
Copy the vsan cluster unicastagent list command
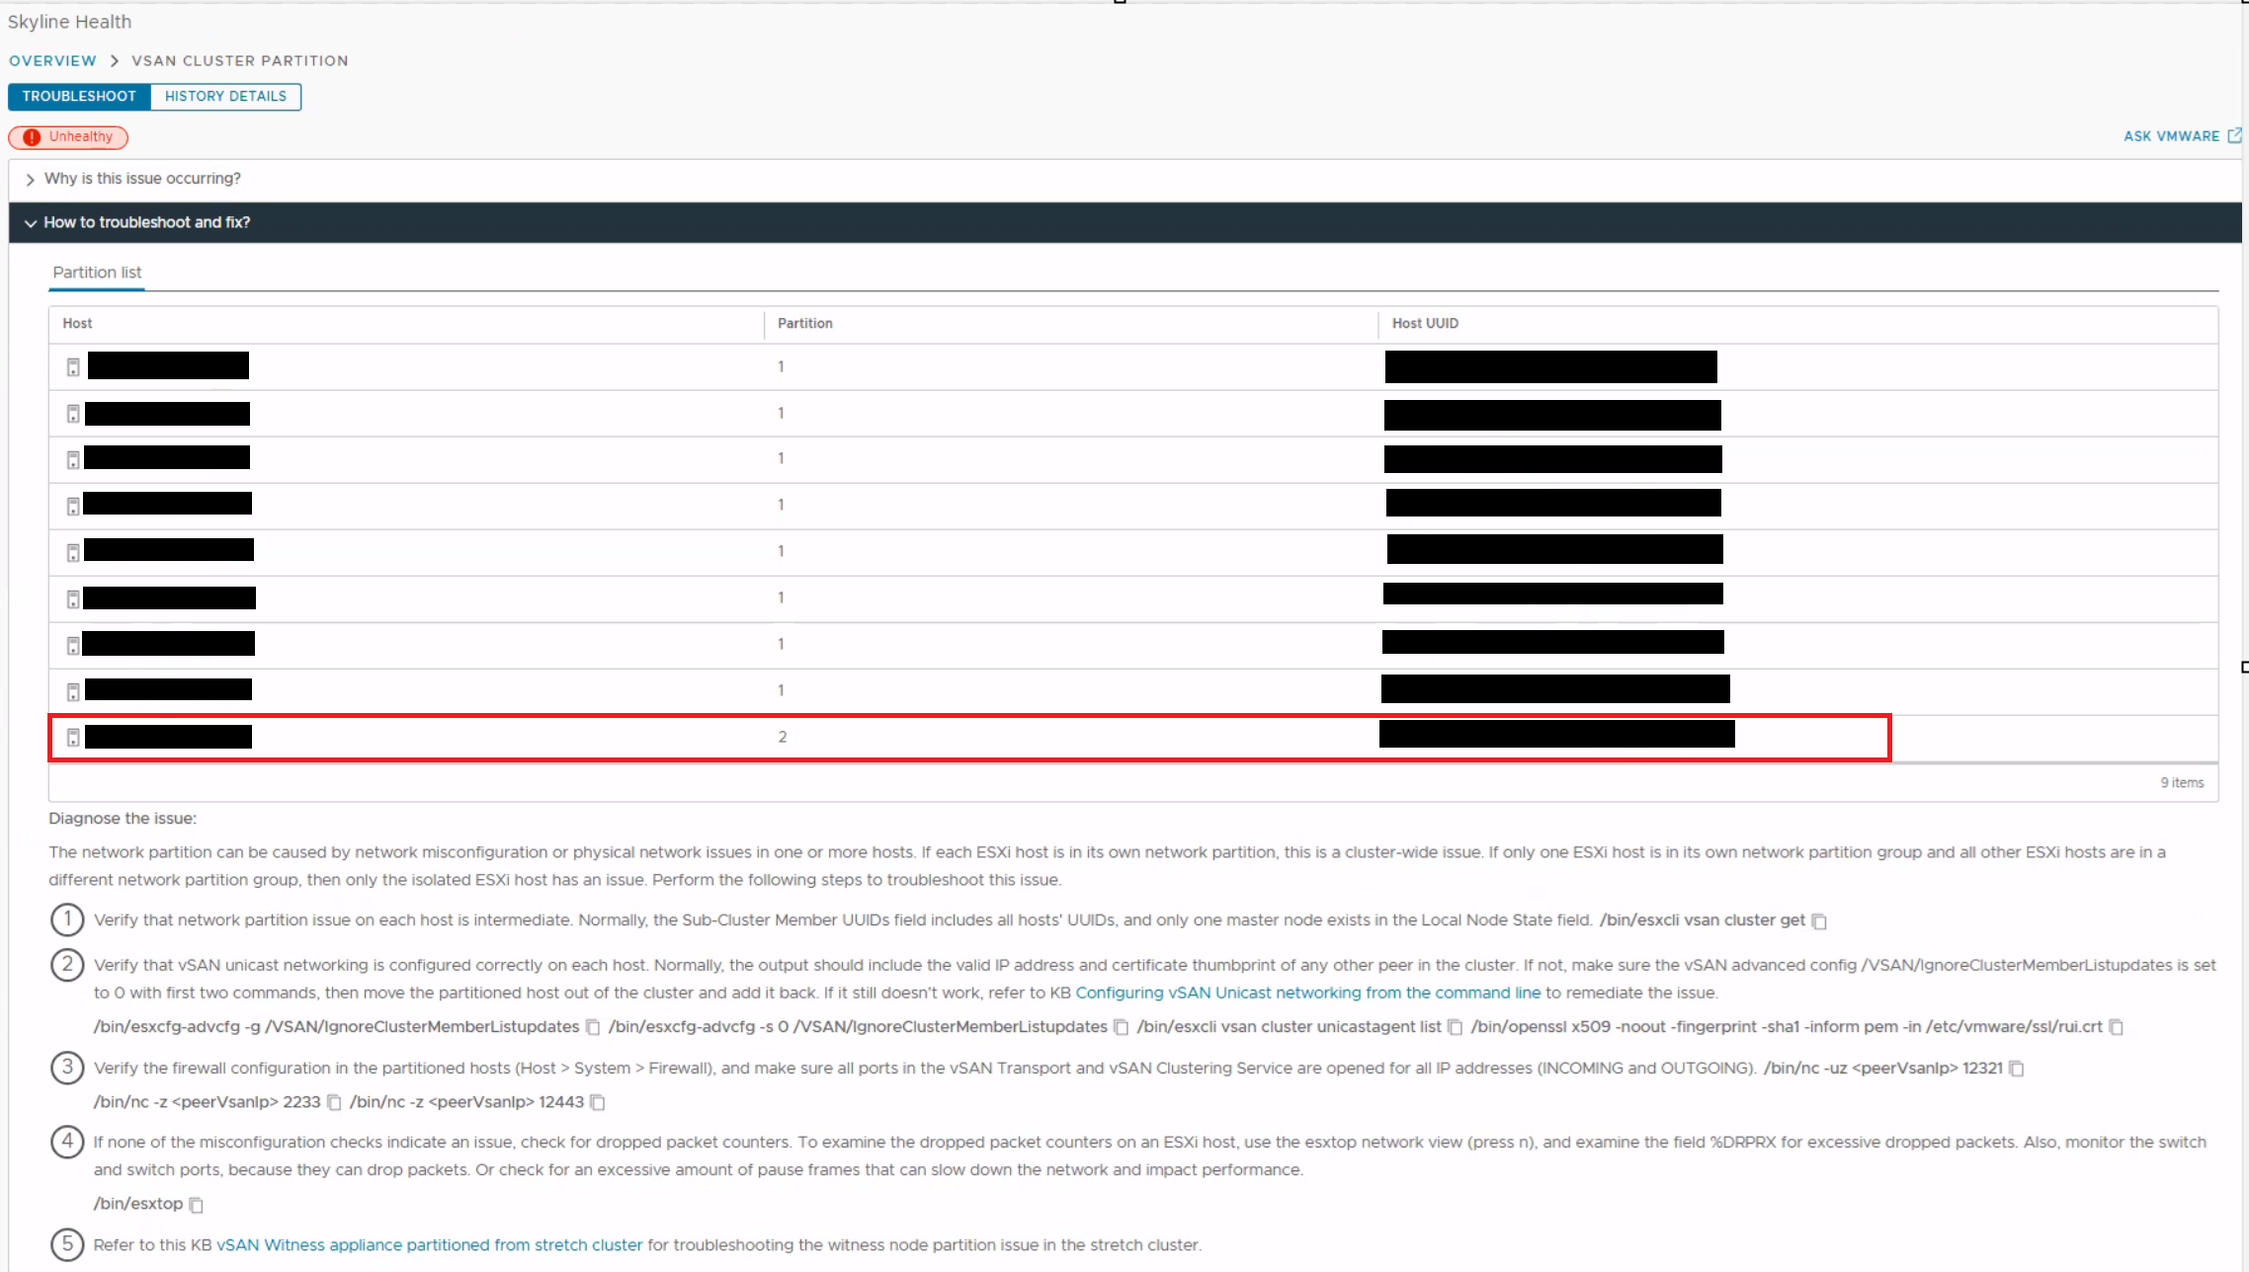coord(1455,1027)
